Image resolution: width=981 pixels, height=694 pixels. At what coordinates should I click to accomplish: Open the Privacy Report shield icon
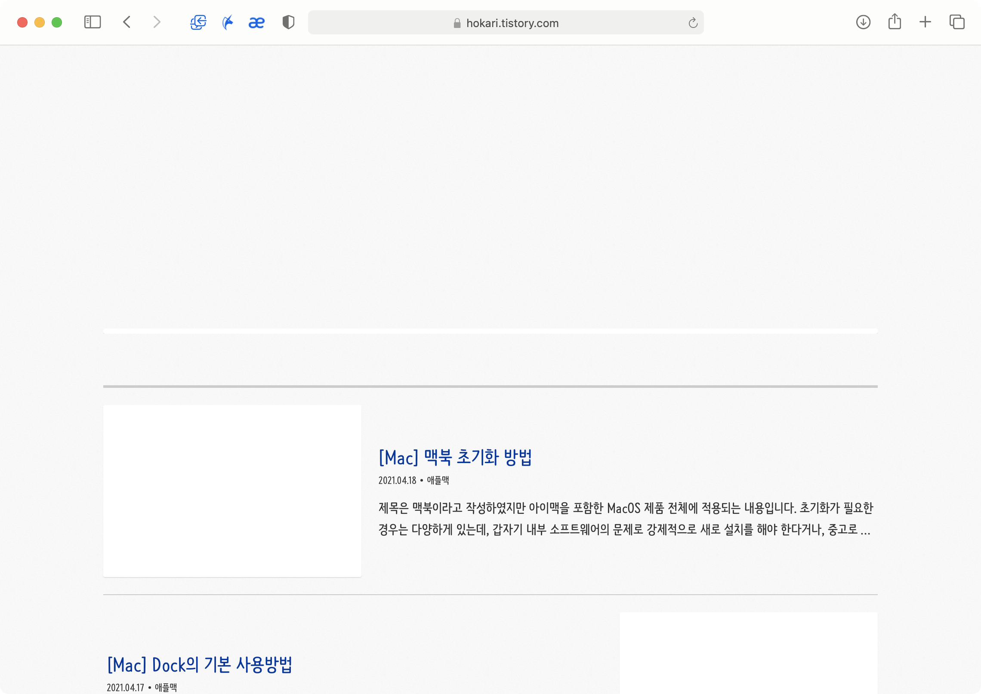pos(288,22)
